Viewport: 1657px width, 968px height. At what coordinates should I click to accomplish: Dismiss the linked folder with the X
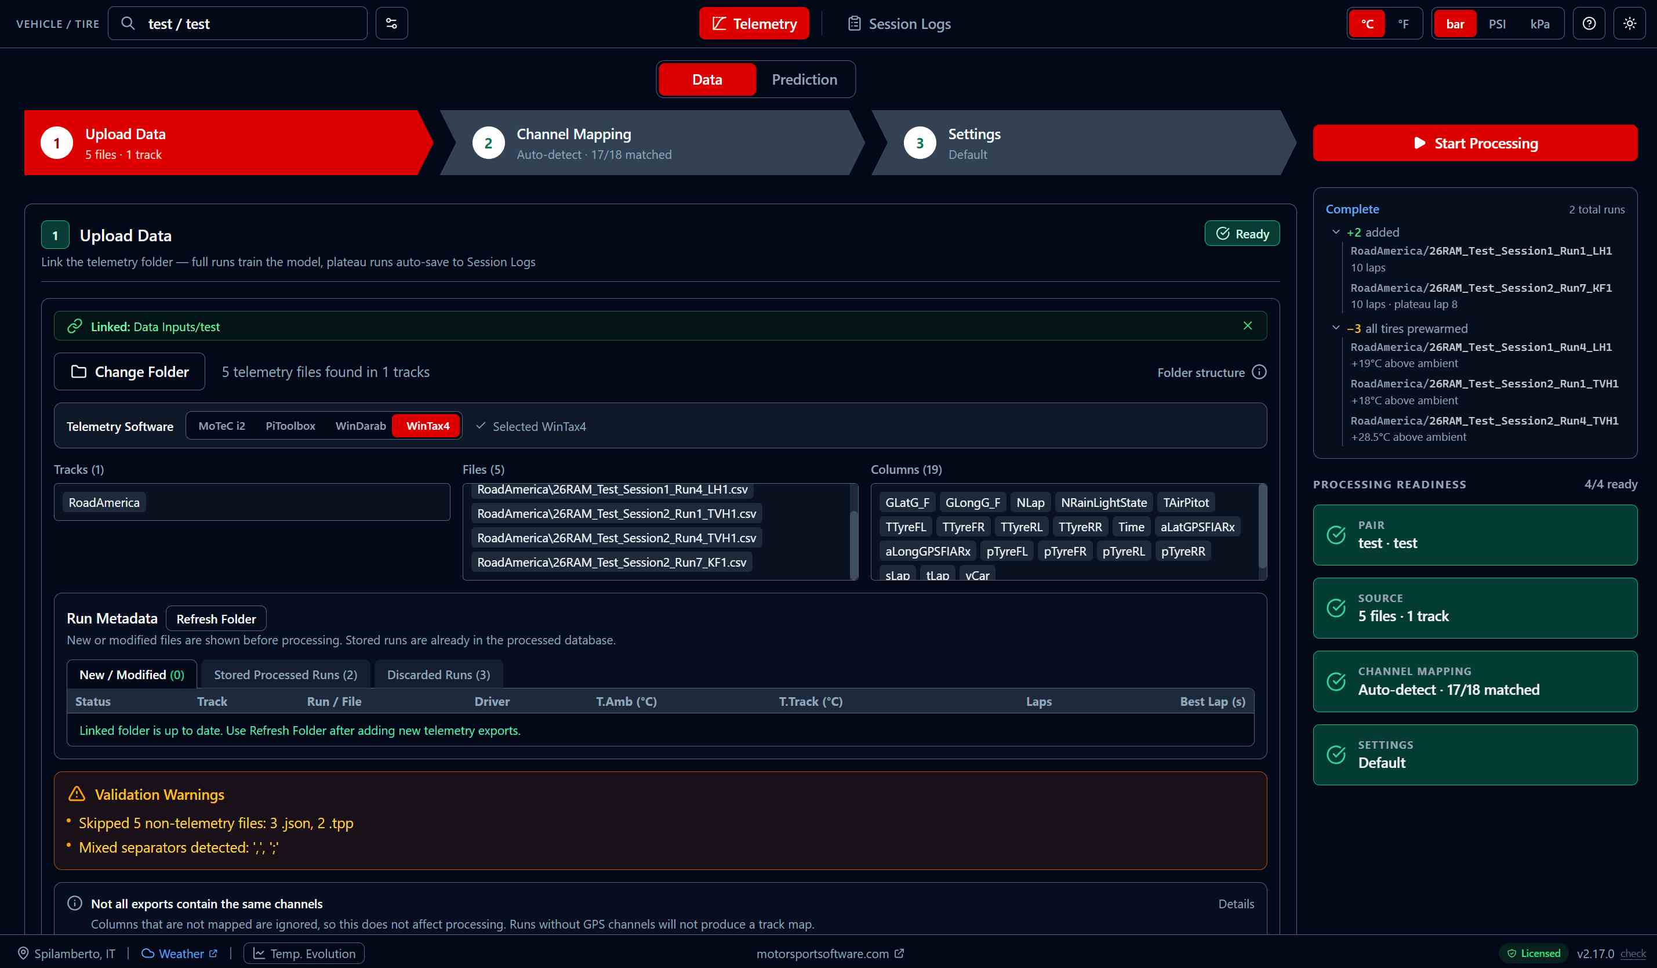click(x=1247, y=325)
